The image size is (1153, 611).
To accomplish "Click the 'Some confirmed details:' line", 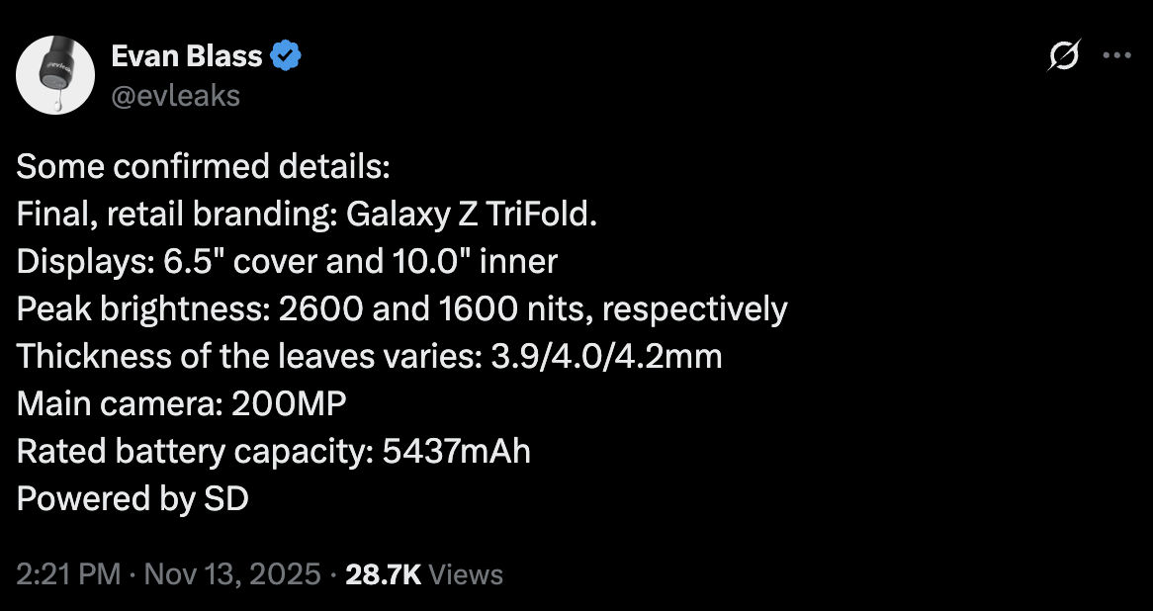I will (x=204, y=167).
